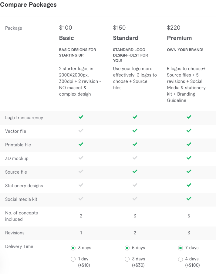Screen dimensions: 216x274
Task: Click Standard package Vector file checkmark
Action: point(135,131)
